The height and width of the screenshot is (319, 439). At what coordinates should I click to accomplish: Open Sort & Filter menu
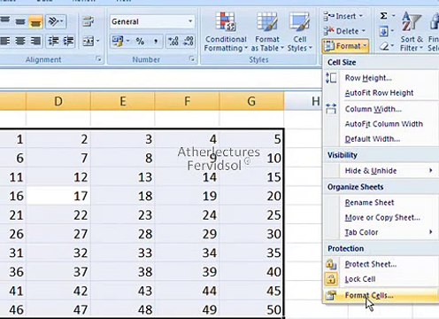(412, 32)
